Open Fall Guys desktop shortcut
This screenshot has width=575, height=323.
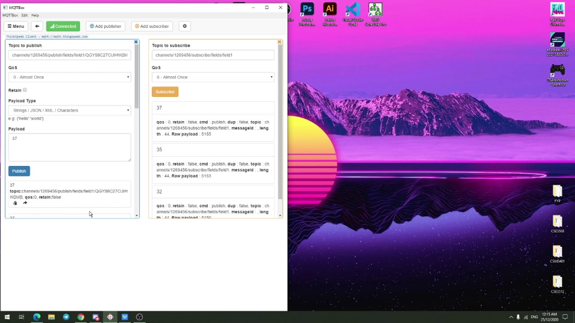click(557, 14)
